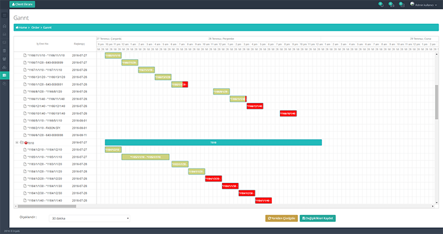Viewport: 443px width, 234px height.
Task: Click the Yeniden Çizelgele button
Action: [281, 218]
